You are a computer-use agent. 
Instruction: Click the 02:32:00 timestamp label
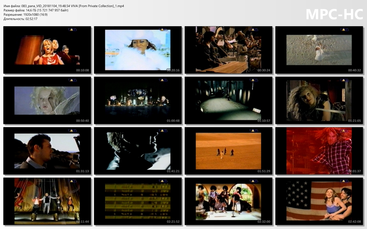point(264,221)
